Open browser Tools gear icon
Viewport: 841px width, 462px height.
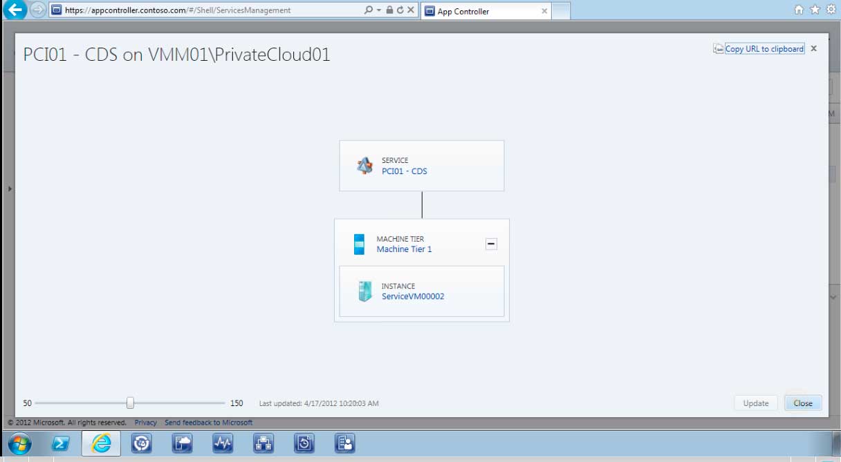click(831, 10)
